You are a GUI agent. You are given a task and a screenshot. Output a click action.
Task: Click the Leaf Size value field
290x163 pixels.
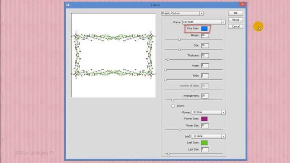(x=205, y=150)
